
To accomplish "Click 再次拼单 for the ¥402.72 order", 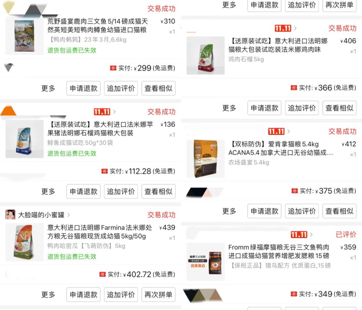I will pos(159,294).
